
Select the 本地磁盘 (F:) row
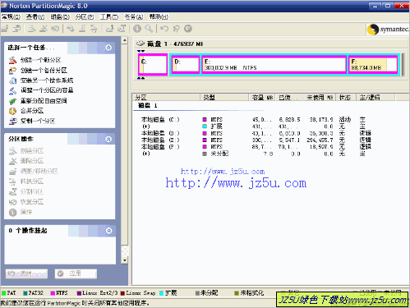click(256, 147)
